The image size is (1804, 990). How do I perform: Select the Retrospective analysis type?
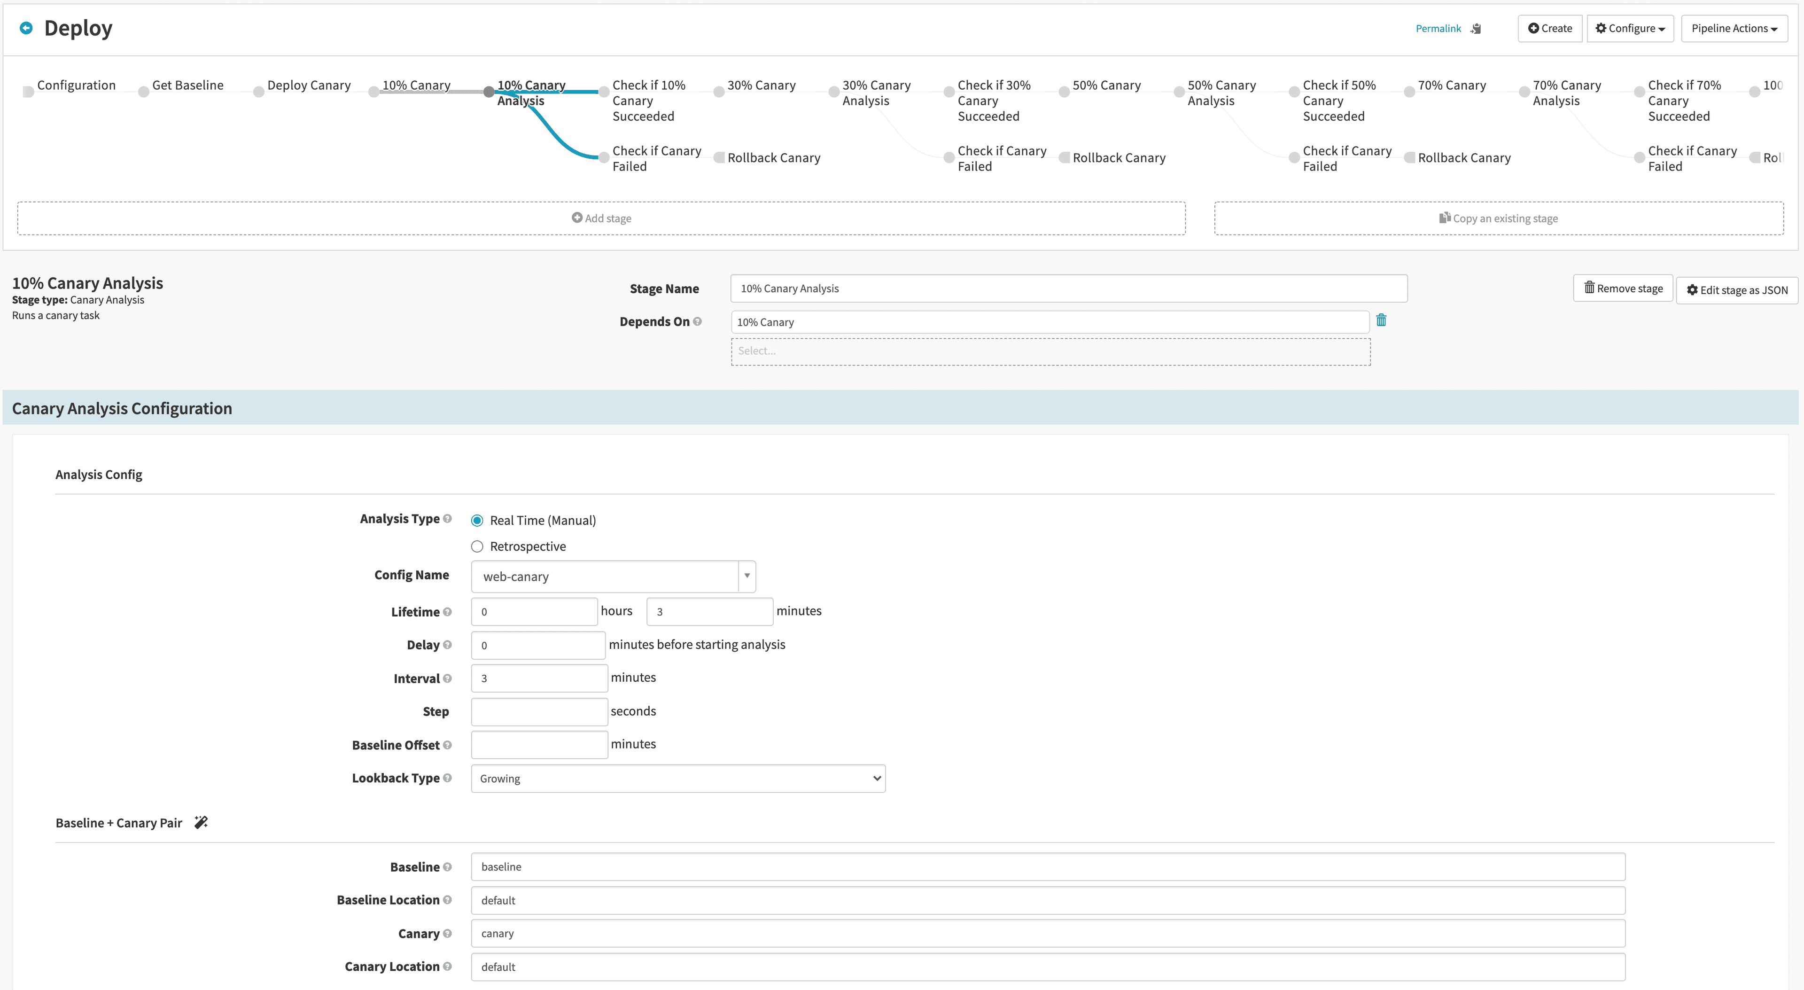point(477,546)
